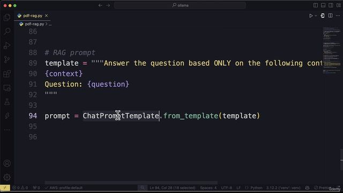
Task: Split the editor to the right
Action: 330,16
